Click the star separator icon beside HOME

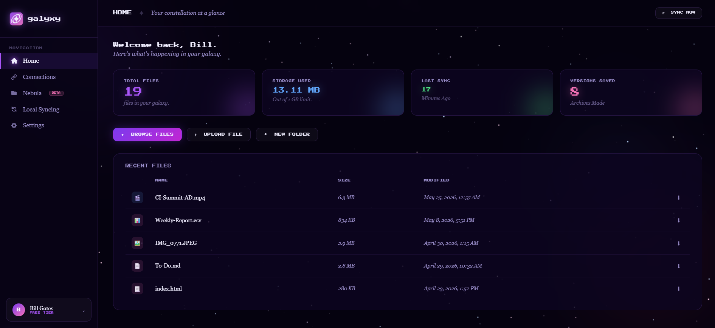141,13
